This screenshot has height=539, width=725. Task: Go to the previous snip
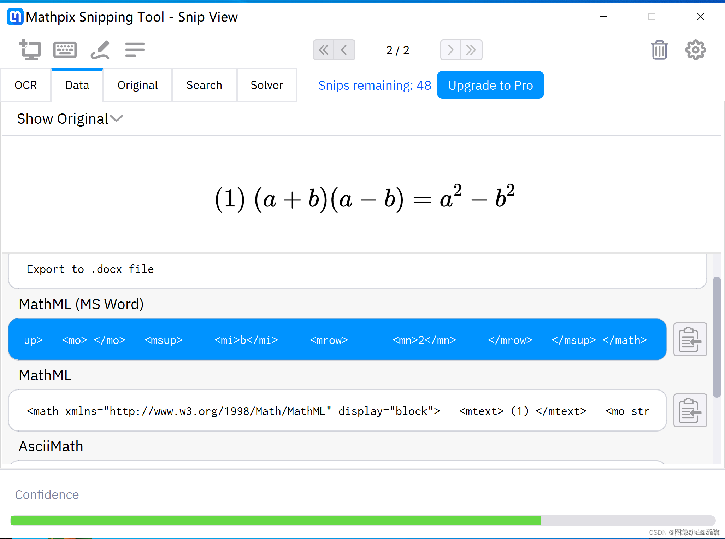(x=344, y=50)
